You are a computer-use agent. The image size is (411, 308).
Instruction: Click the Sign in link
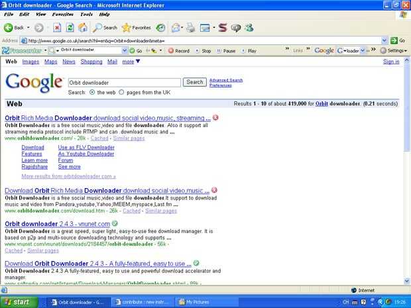click(391, 62)
